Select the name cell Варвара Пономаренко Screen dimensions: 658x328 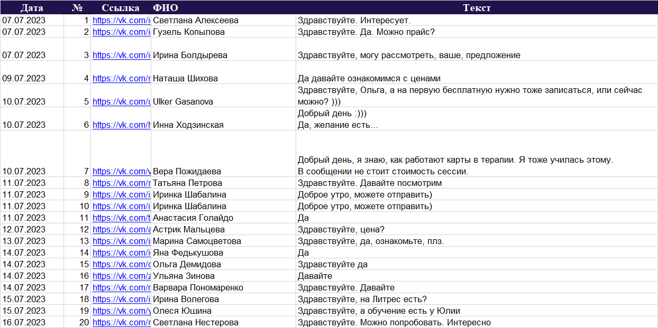click(x=223, y=287)
